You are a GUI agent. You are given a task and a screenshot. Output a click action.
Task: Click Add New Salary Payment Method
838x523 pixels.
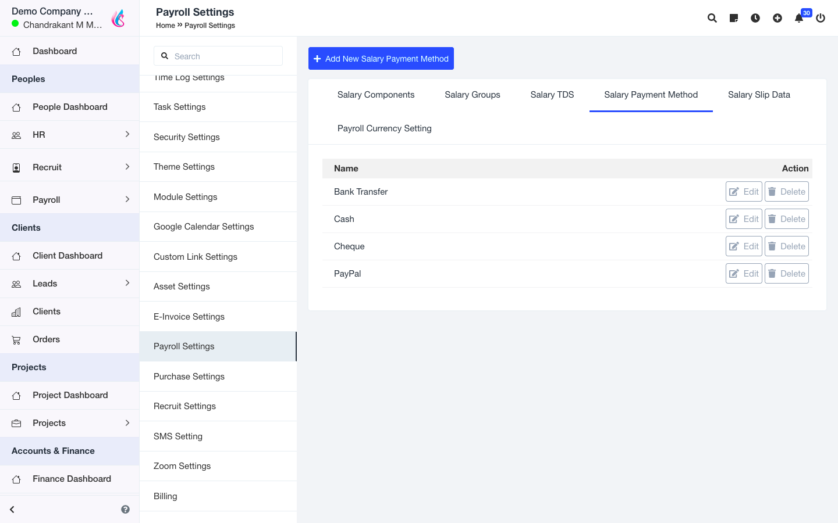381,59
